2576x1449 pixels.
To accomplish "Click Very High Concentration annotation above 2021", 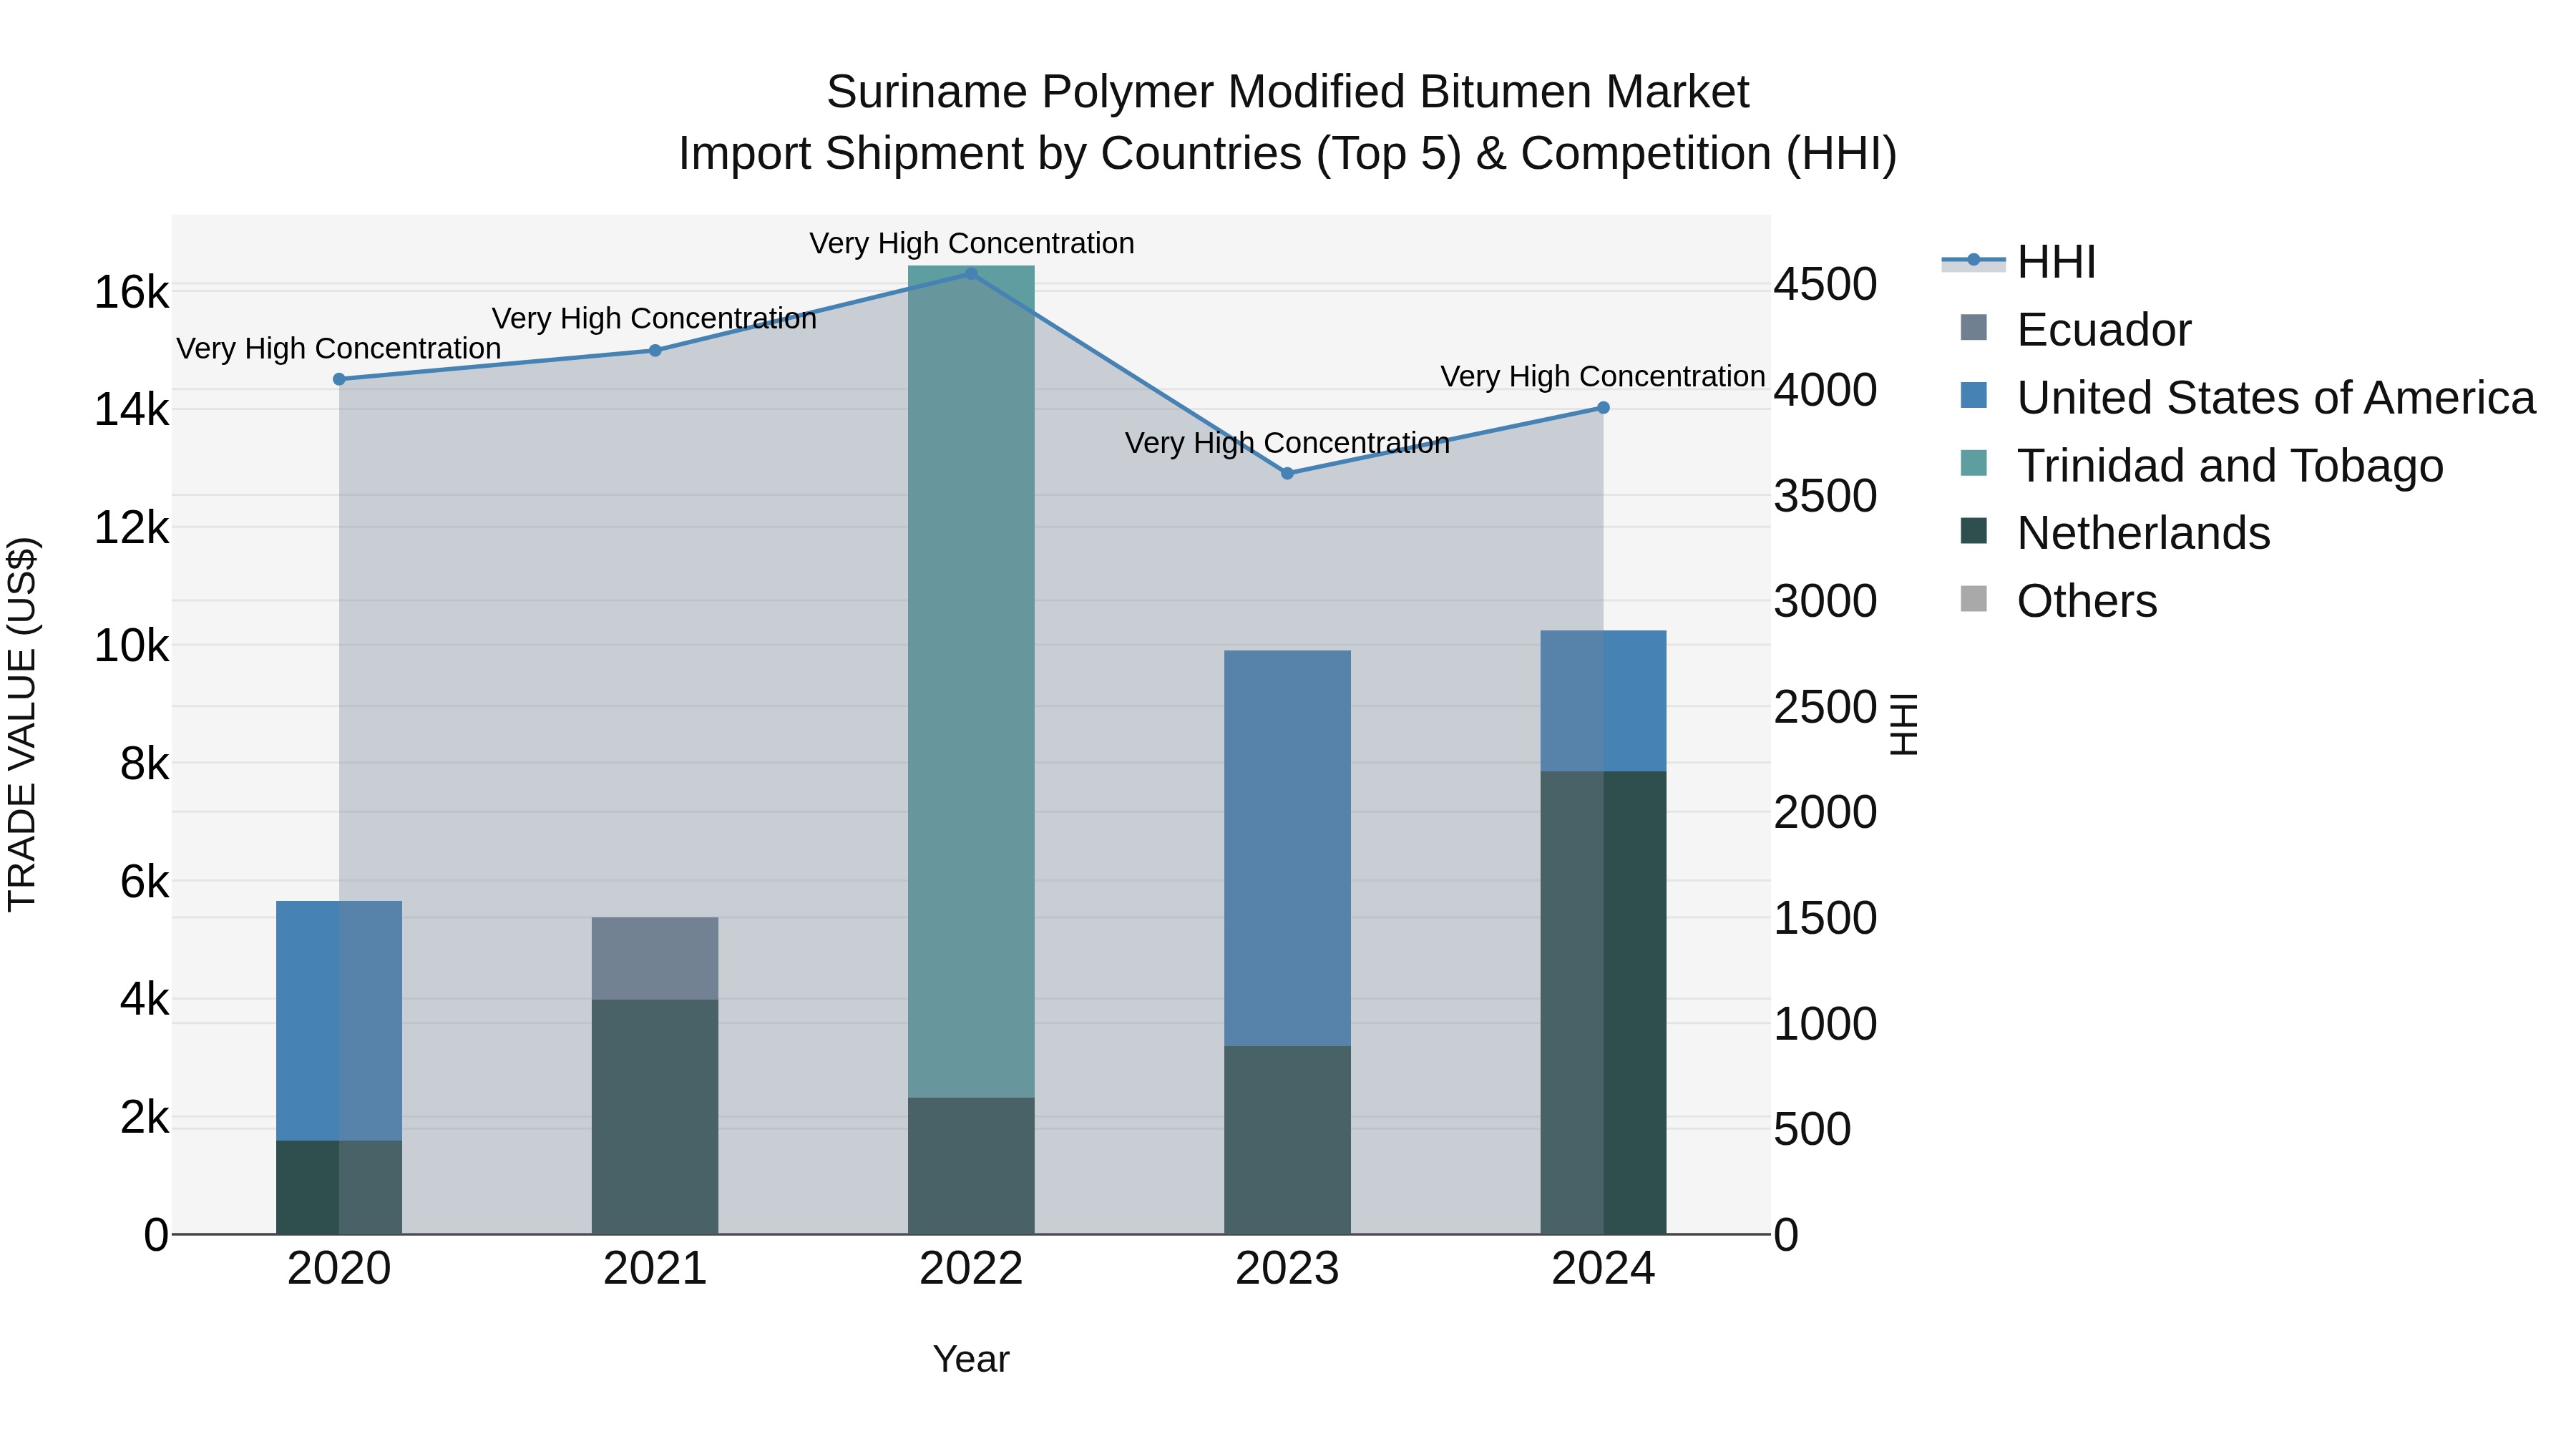I will click(655, 319).
